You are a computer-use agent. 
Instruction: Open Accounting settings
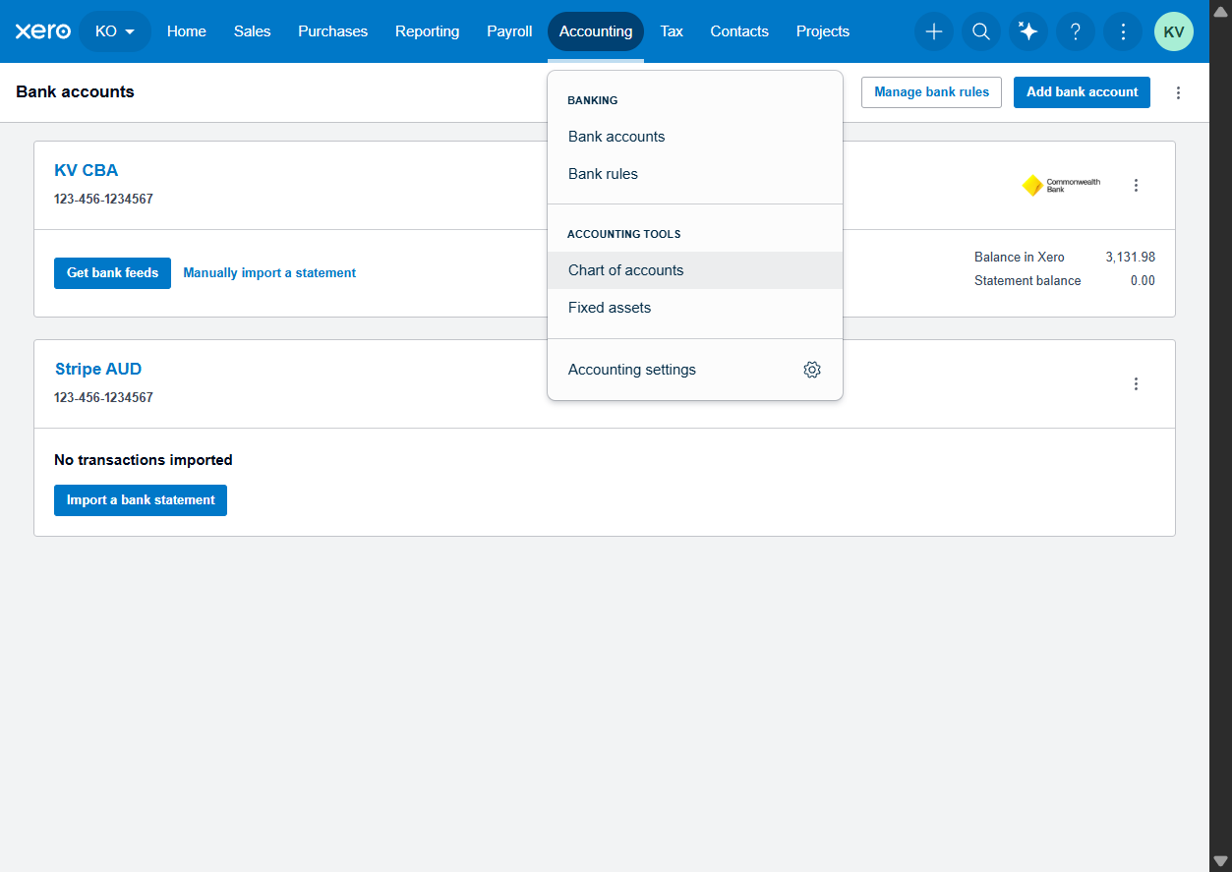click(x=695, y=370)
